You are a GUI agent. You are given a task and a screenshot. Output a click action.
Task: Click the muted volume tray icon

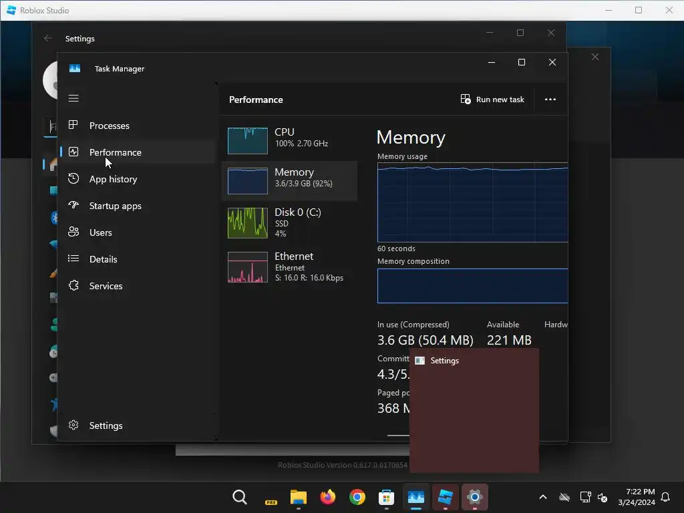click(603, 497)
